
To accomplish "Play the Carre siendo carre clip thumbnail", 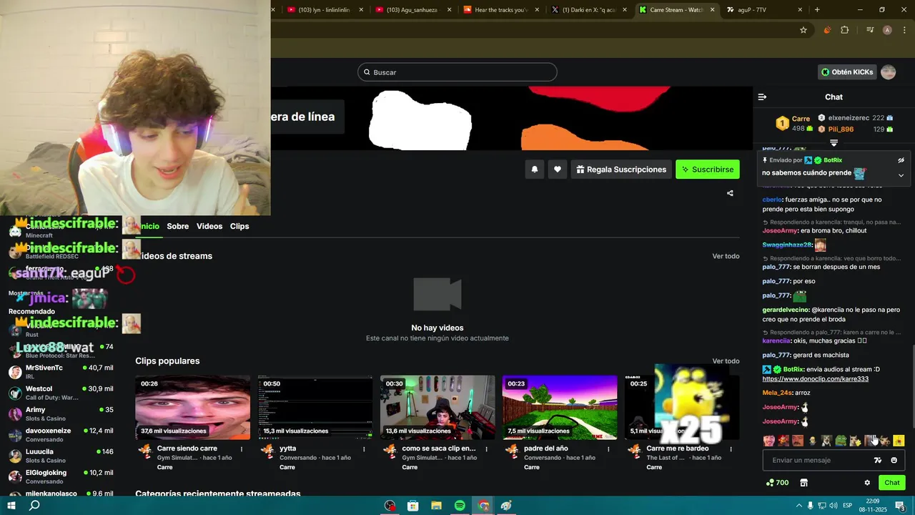I will (193, 408).
